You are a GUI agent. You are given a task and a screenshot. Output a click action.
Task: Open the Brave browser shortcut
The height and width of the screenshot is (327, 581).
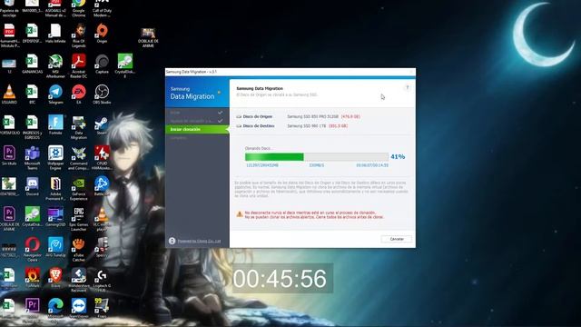pyautogui.click(x=55, y=278)
